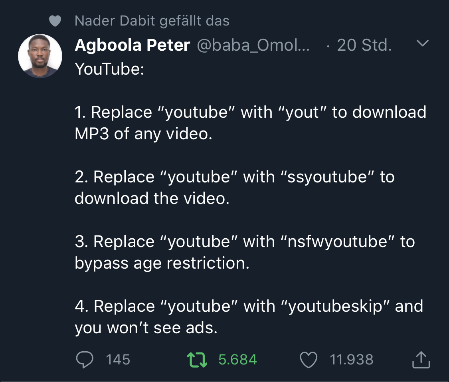
Task: Click the reply speech bubble icon
Action: (x=85, y=359)
